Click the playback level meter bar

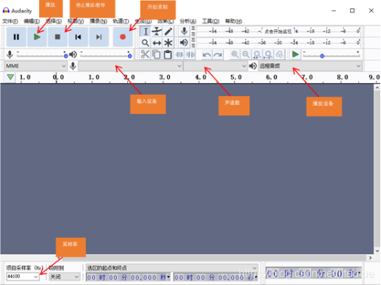tap(279, 43)
